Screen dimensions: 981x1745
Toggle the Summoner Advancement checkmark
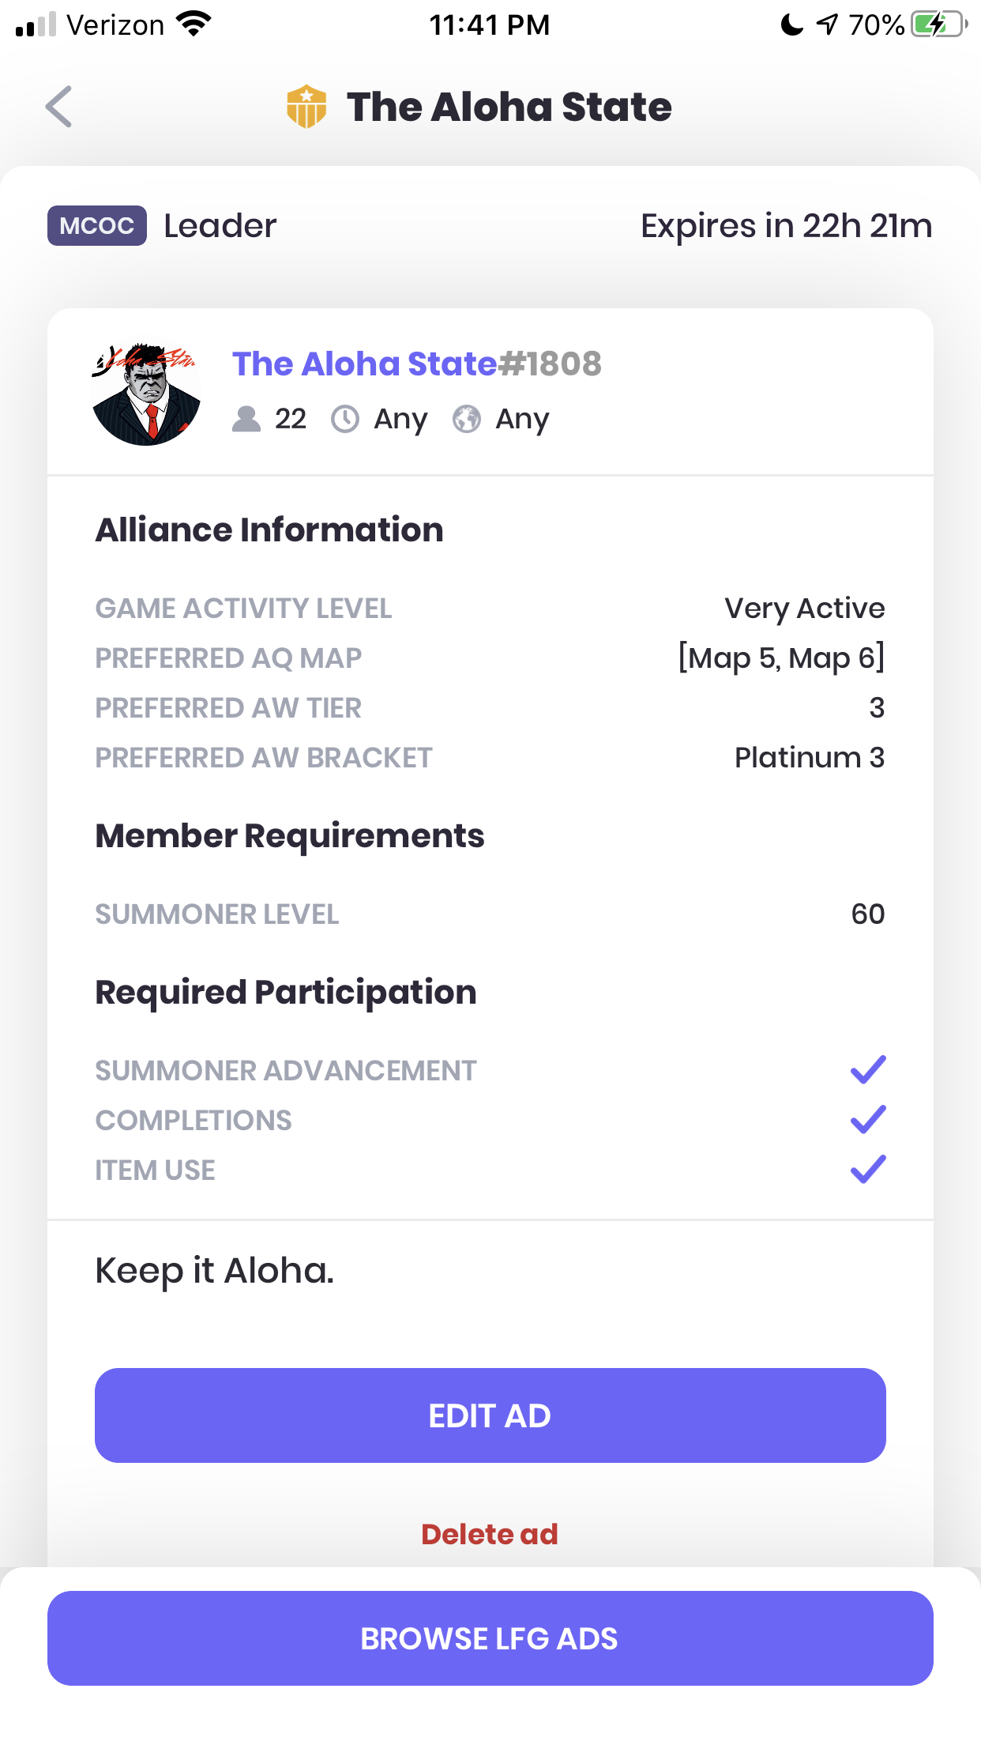(868, 1070)
